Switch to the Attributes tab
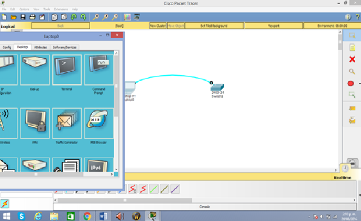This screenshot has height=221, width=361. coord(40,47)
